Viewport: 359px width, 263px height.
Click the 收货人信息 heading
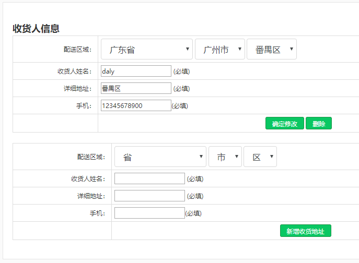[36, 28]
